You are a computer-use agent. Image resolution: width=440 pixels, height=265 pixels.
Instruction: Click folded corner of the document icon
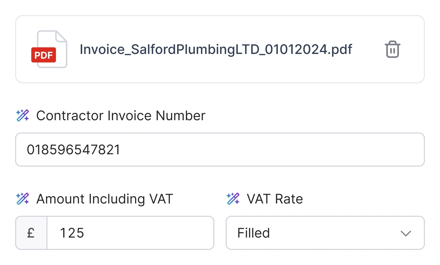(x=62, y=36)
